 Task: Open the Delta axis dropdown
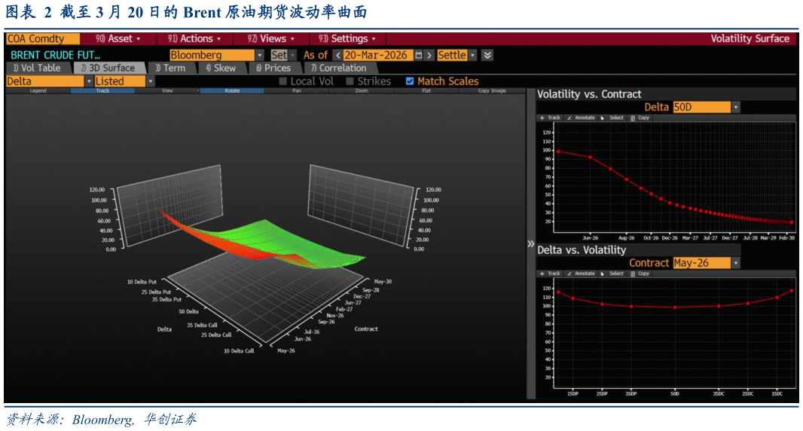click(x=89, y=81)
